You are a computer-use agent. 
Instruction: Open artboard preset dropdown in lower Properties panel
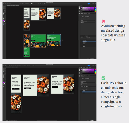(x=88, y=82)
